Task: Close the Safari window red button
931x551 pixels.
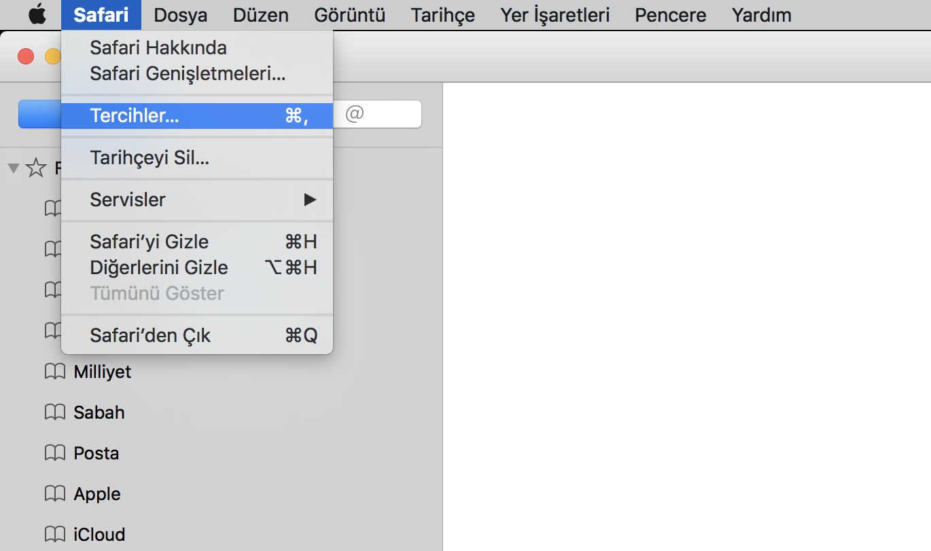Action: pos(26,56)
